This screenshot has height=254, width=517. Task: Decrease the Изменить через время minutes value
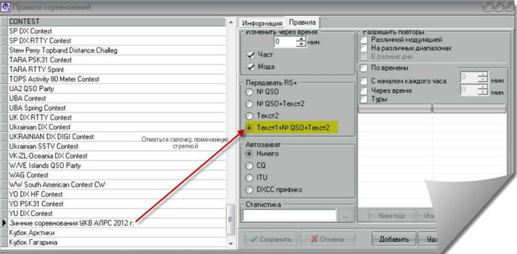point(301,45)
